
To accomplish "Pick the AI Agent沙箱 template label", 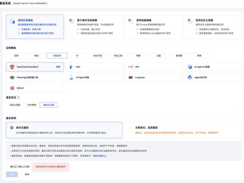I will pos(82,77).
